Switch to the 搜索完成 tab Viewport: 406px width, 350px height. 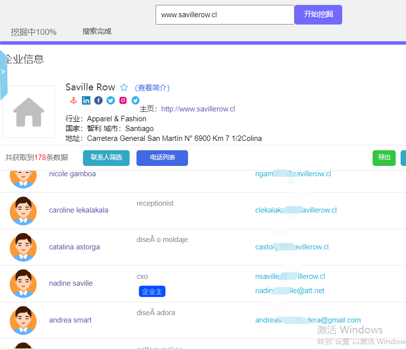point(96,30)
